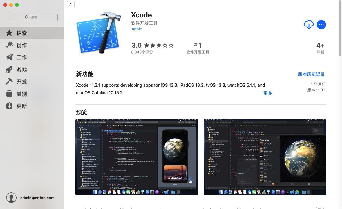Open 开发 via the hammer icon
Screen dimensions: 342x209
click(9, 81)
